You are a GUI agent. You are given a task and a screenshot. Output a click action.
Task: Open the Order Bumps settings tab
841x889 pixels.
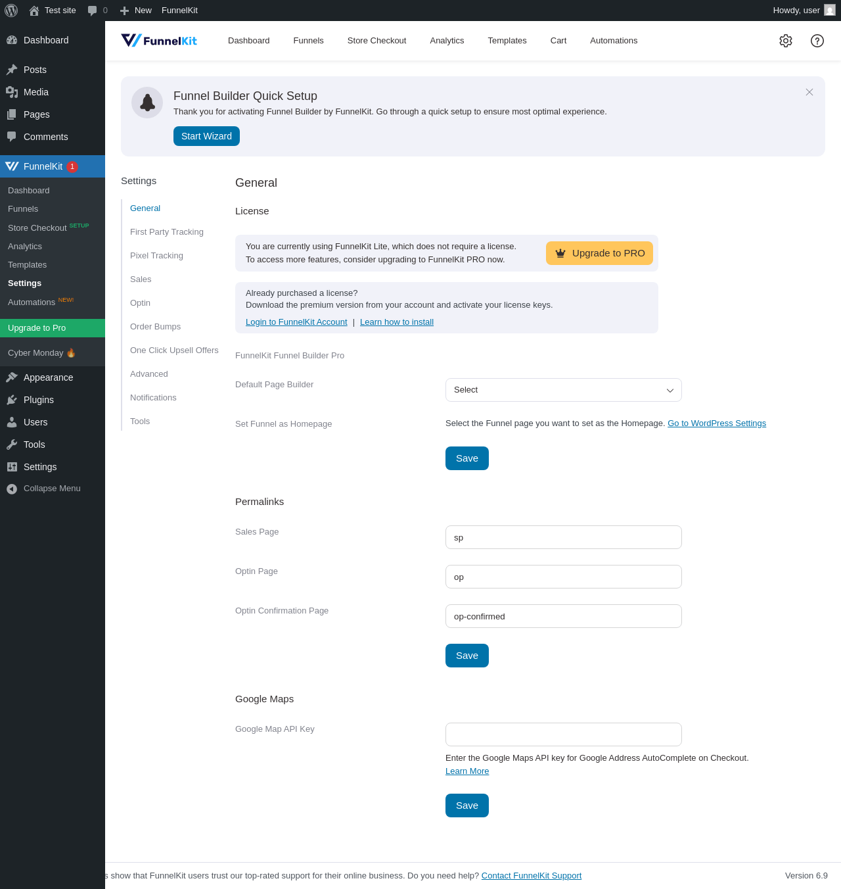click(155, 327)
